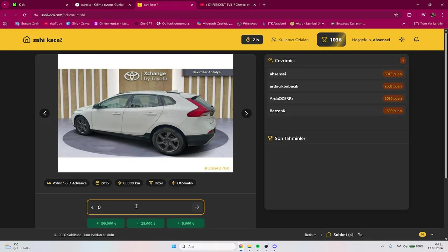Click the Dizel fuel type tag
Viewport: 448px width, 252px height.
coord(156,183)
